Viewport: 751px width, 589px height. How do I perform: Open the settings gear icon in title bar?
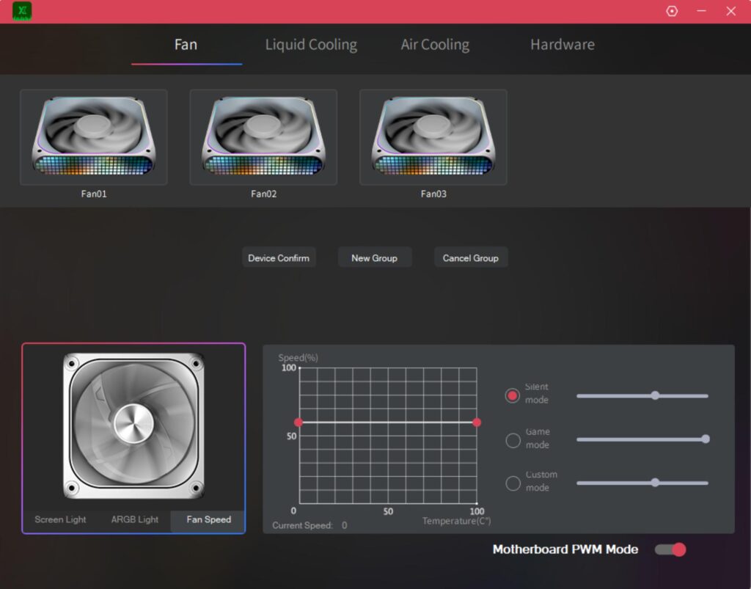pos(672,11)
